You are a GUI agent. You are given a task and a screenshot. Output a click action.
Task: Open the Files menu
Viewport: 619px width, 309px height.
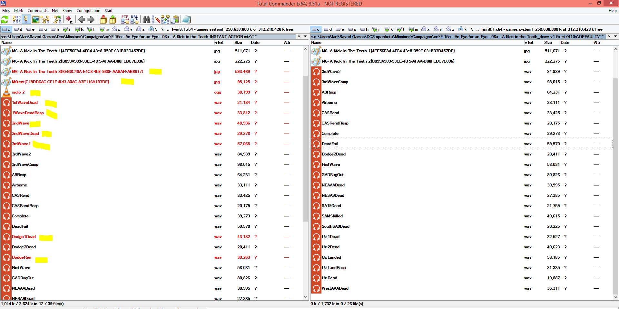pyautogui.click(x=6, y=11)
